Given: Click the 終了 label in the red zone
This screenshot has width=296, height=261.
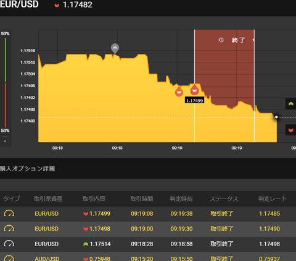Looking at the screenshot, I should [239, 40].
